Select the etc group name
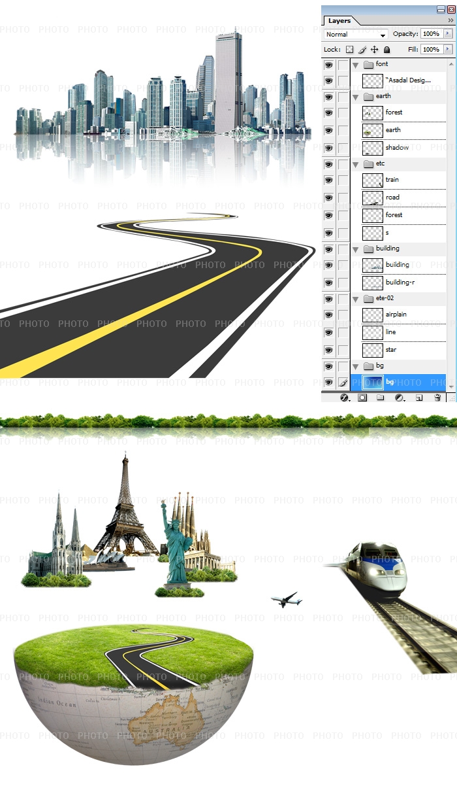The image size is (457, 786). (x=381, y=163)
